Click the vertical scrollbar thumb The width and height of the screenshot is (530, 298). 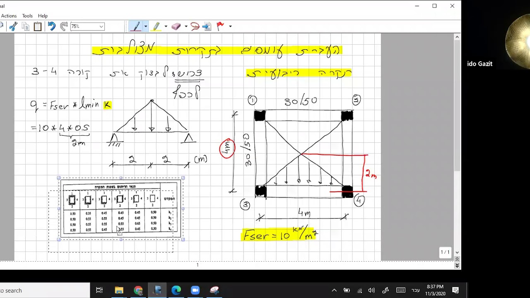[x=457, y=106]
